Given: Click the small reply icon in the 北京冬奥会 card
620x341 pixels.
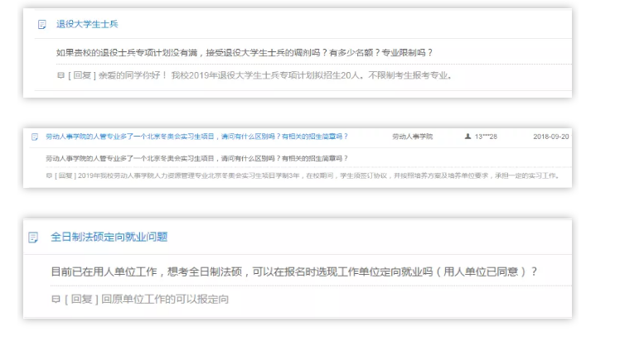Looking at the screenshot, I should 49,175.
